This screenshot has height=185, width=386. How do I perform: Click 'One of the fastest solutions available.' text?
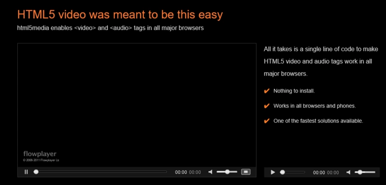point(318,121)
